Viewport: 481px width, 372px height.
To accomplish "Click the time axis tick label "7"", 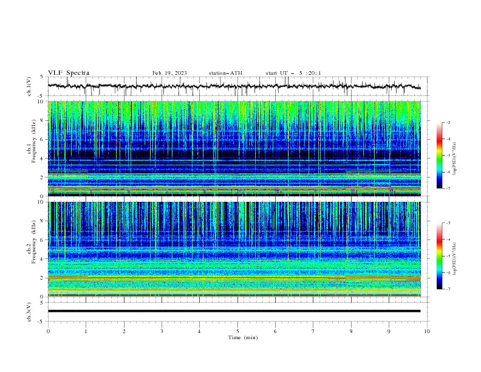I will [x=313, y=331].
